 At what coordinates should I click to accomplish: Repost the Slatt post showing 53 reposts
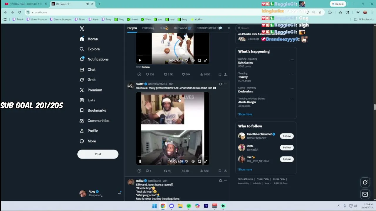[x=167, y=171]
